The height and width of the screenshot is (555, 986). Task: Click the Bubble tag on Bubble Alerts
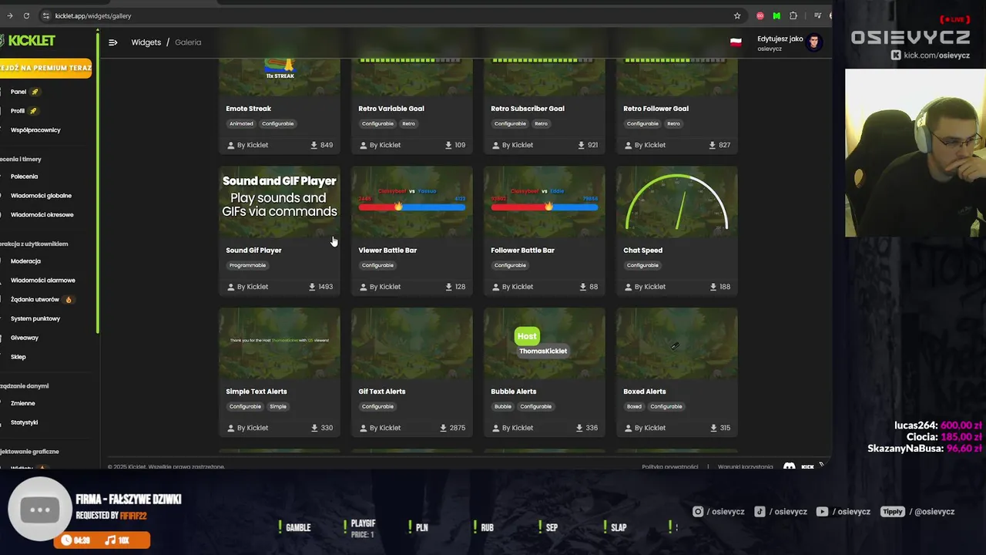503,406
